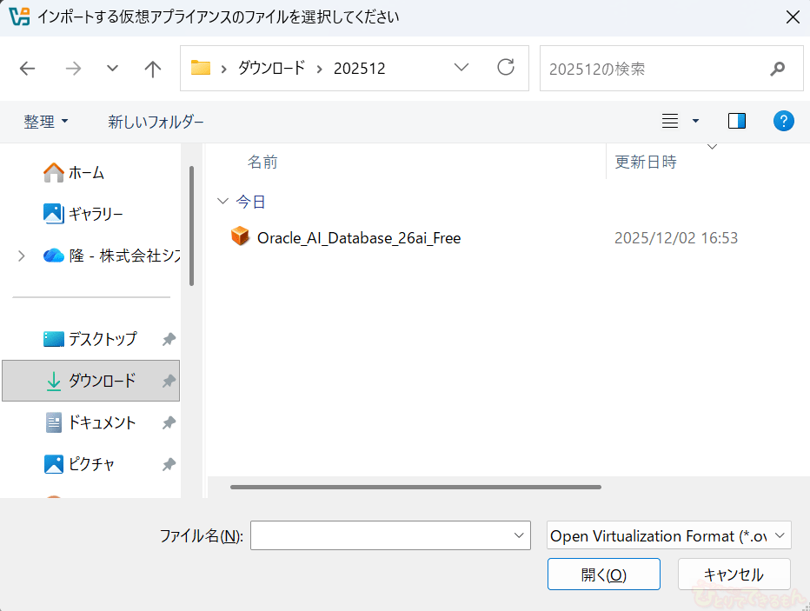The height and width of the screenshot is (611, 810).
Task: Open the Open Virtualization Format file type dropdown
Action: (668, 536)
